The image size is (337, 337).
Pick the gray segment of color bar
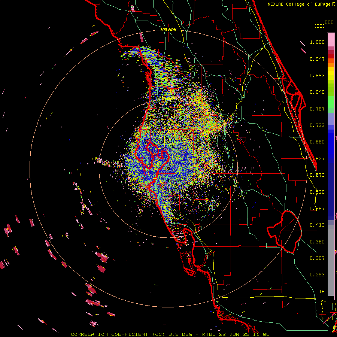(x=331, y=260)
